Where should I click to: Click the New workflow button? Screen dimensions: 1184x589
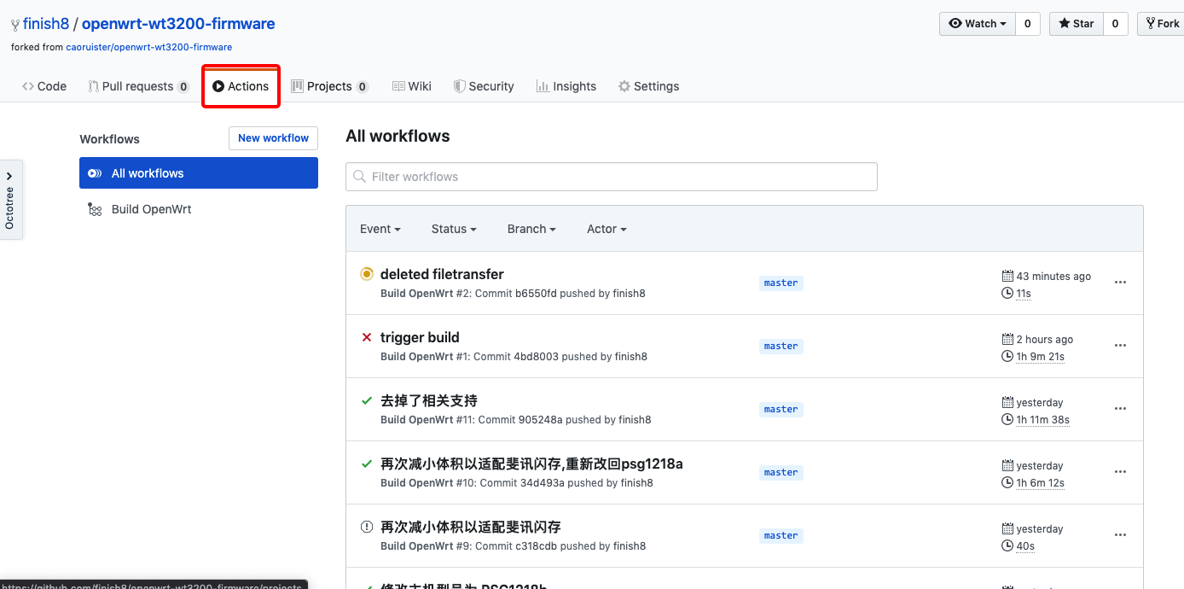pos(273,138)
